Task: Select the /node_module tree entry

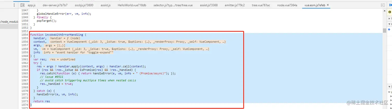Action: coord(9,22)
